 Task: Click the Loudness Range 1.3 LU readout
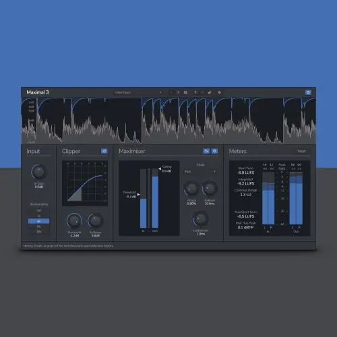tap(246, 193)
